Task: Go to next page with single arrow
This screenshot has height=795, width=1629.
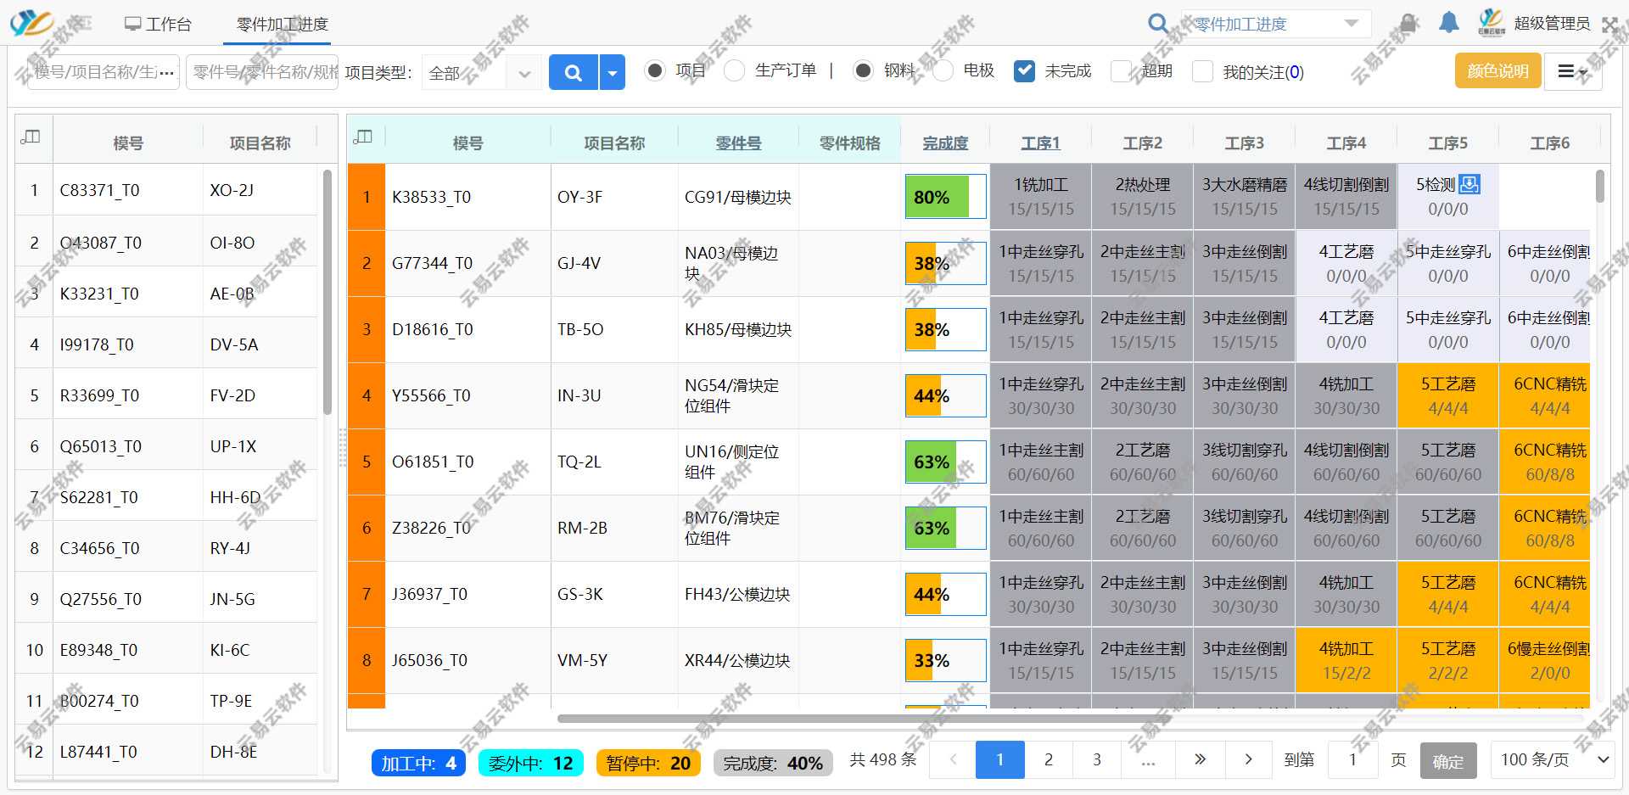Action: click(1248, 759)
